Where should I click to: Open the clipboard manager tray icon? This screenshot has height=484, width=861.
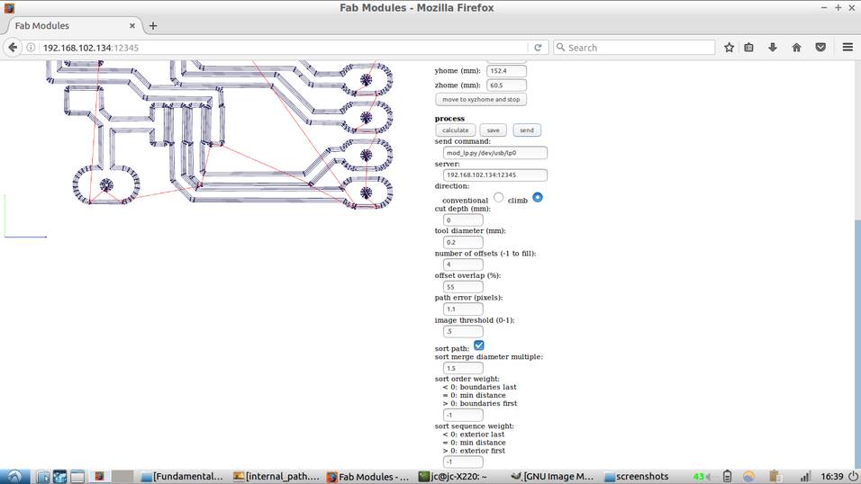775,476
